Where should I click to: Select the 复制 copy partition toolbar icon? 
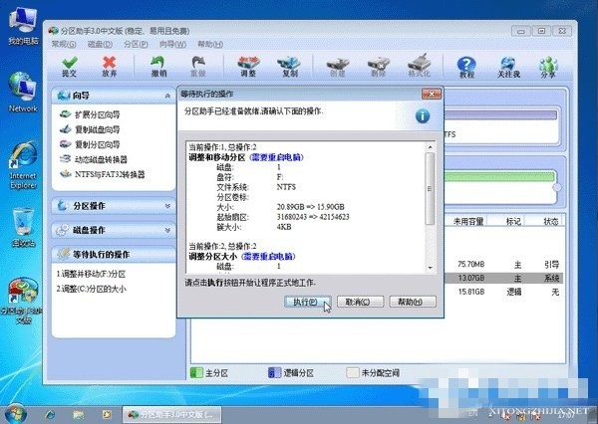point(289,67)
